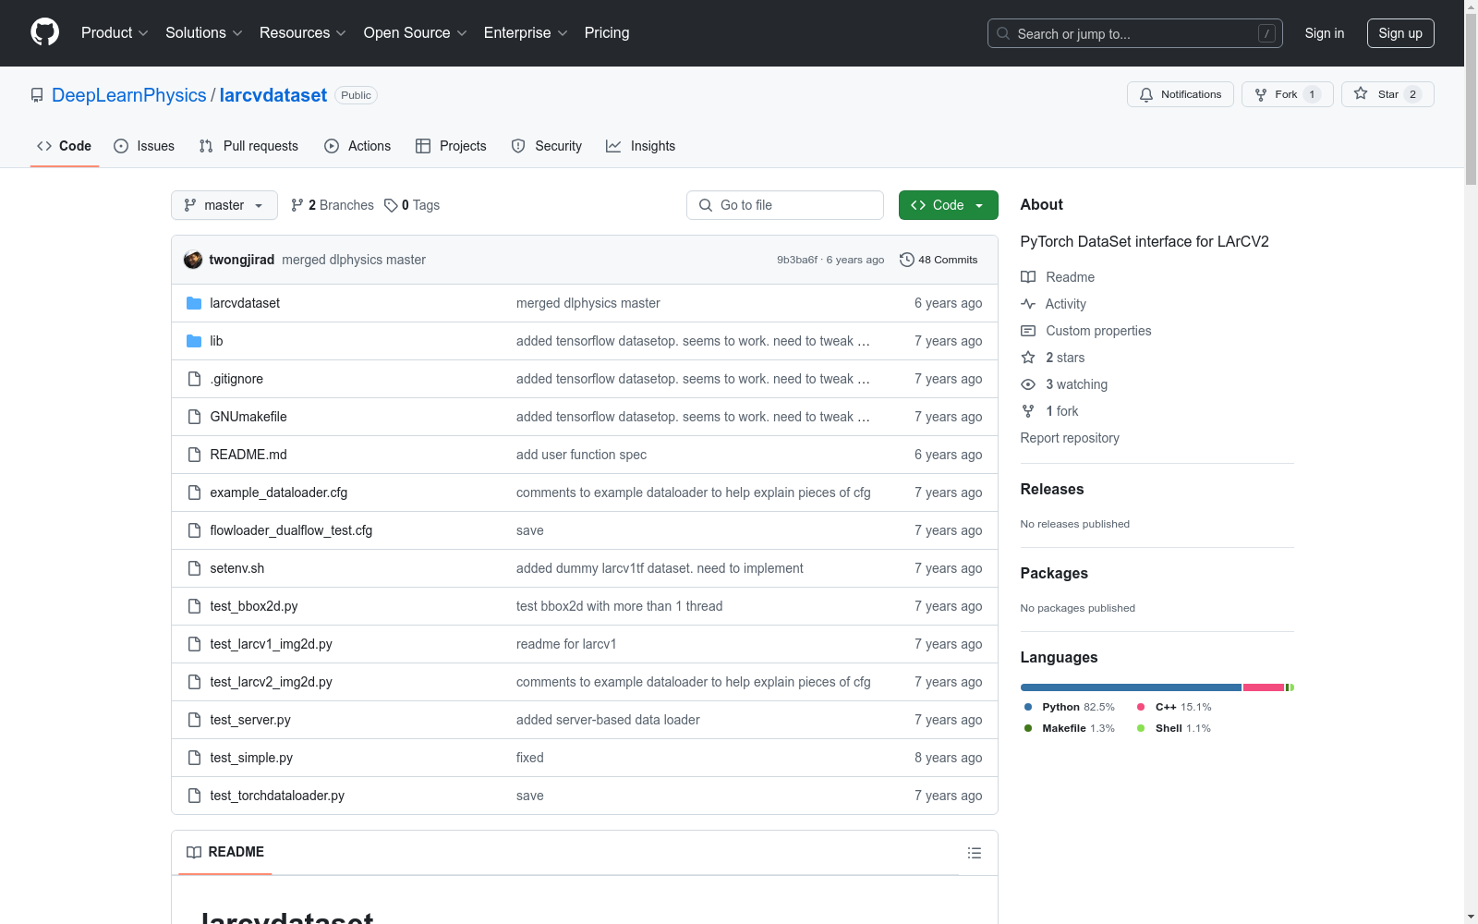Expand the Solutions menu
Viewport: 1478px width, 924px height.
[x=204, y=33]
